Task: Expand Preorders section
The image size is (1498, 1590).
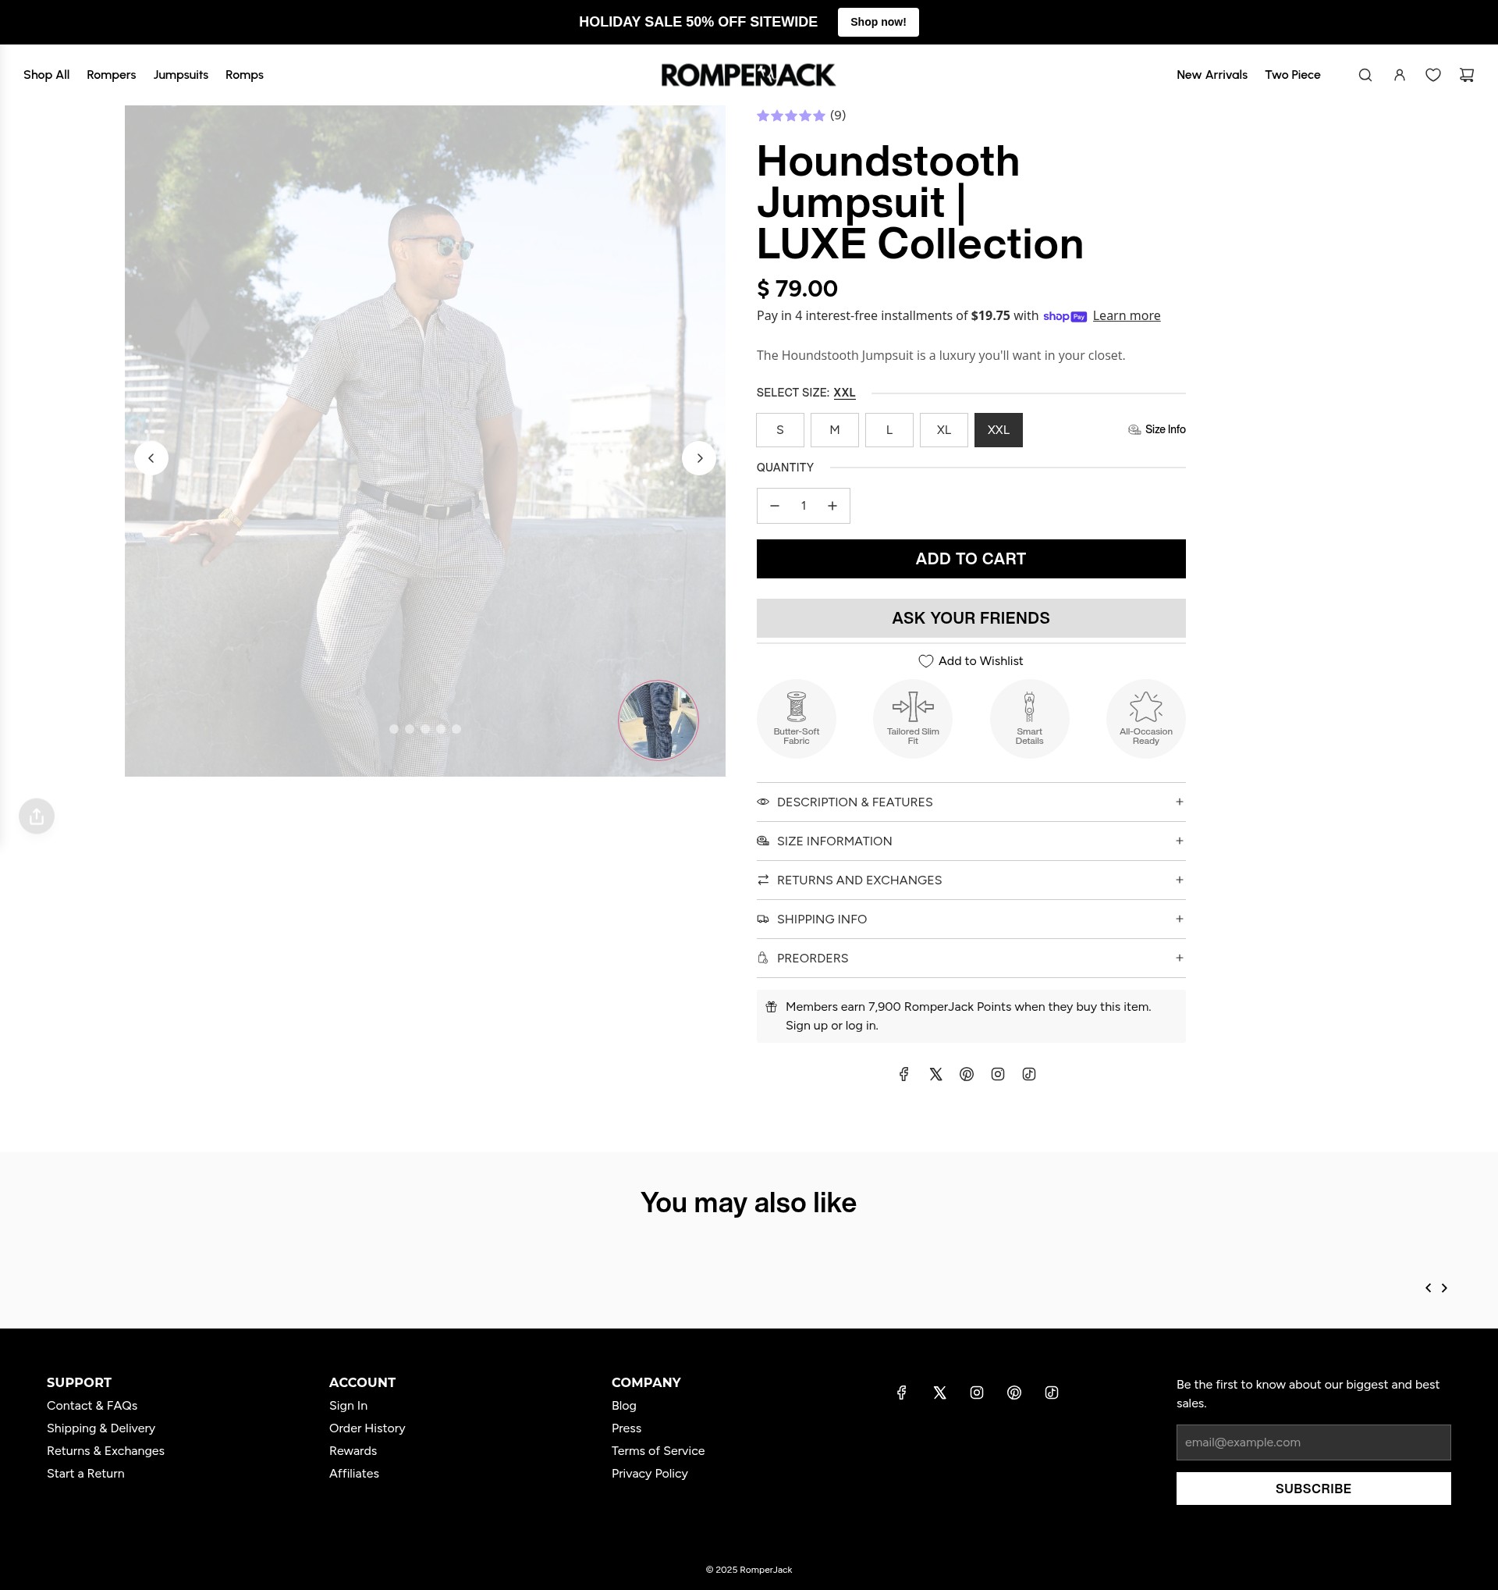Action: coord(971,959)
